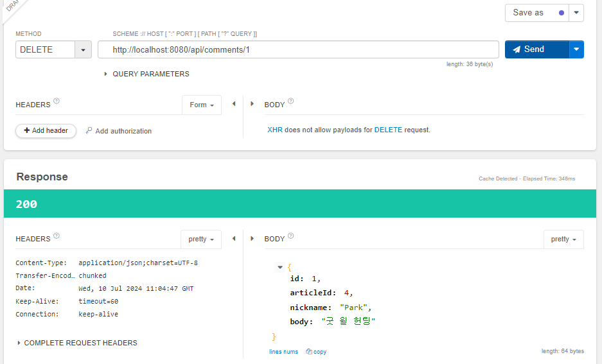Click the request BODY help icon
Image resolution: width=602 pixels, height=364 pixels.
290,101
